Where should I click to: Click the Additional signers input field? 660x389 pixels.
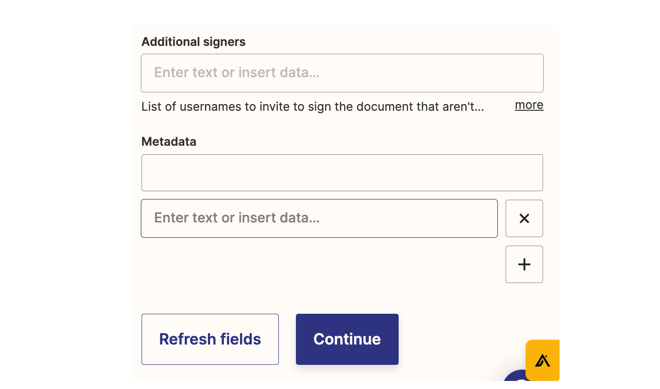coord(342,73)
